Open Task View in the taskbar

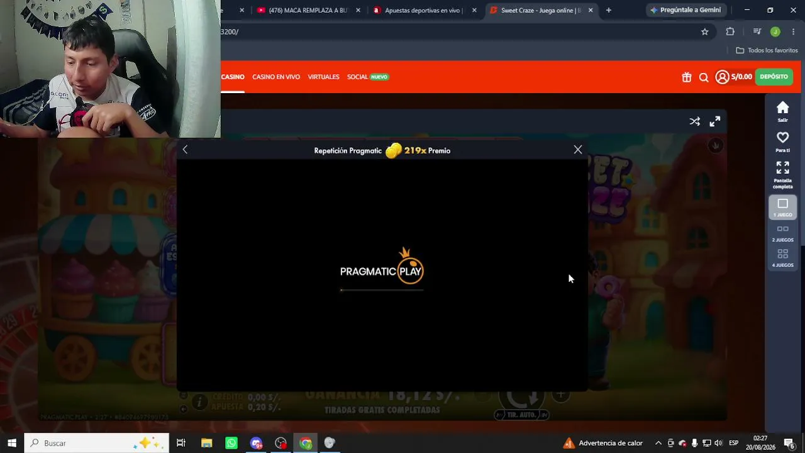click(181, 443)
